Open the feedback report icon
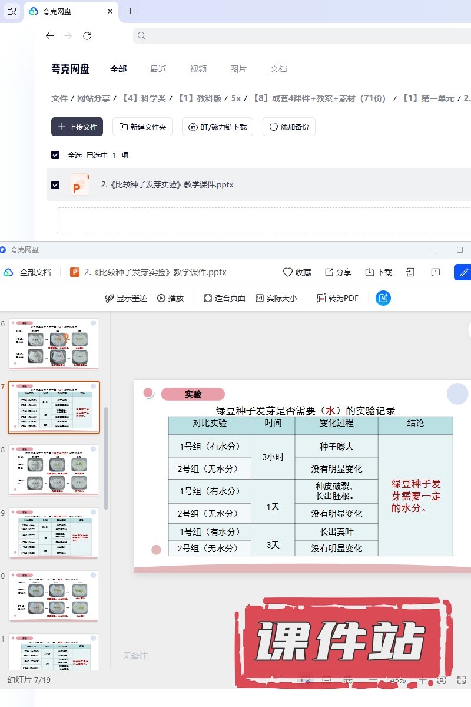 coord(436,272)
